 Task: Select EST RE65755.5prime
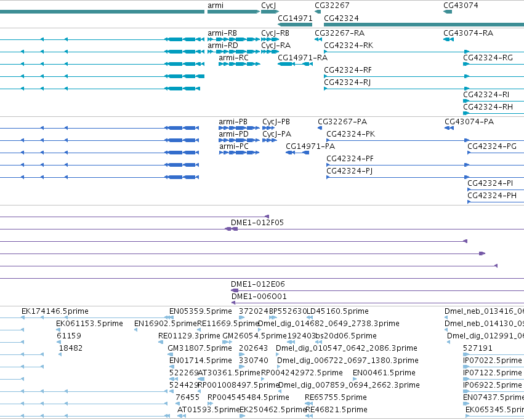coord(336,397)
